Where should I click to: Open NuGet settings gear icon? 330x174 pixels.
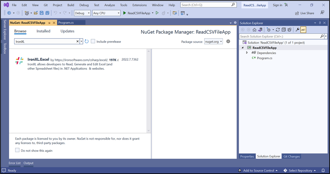(228, 41)
